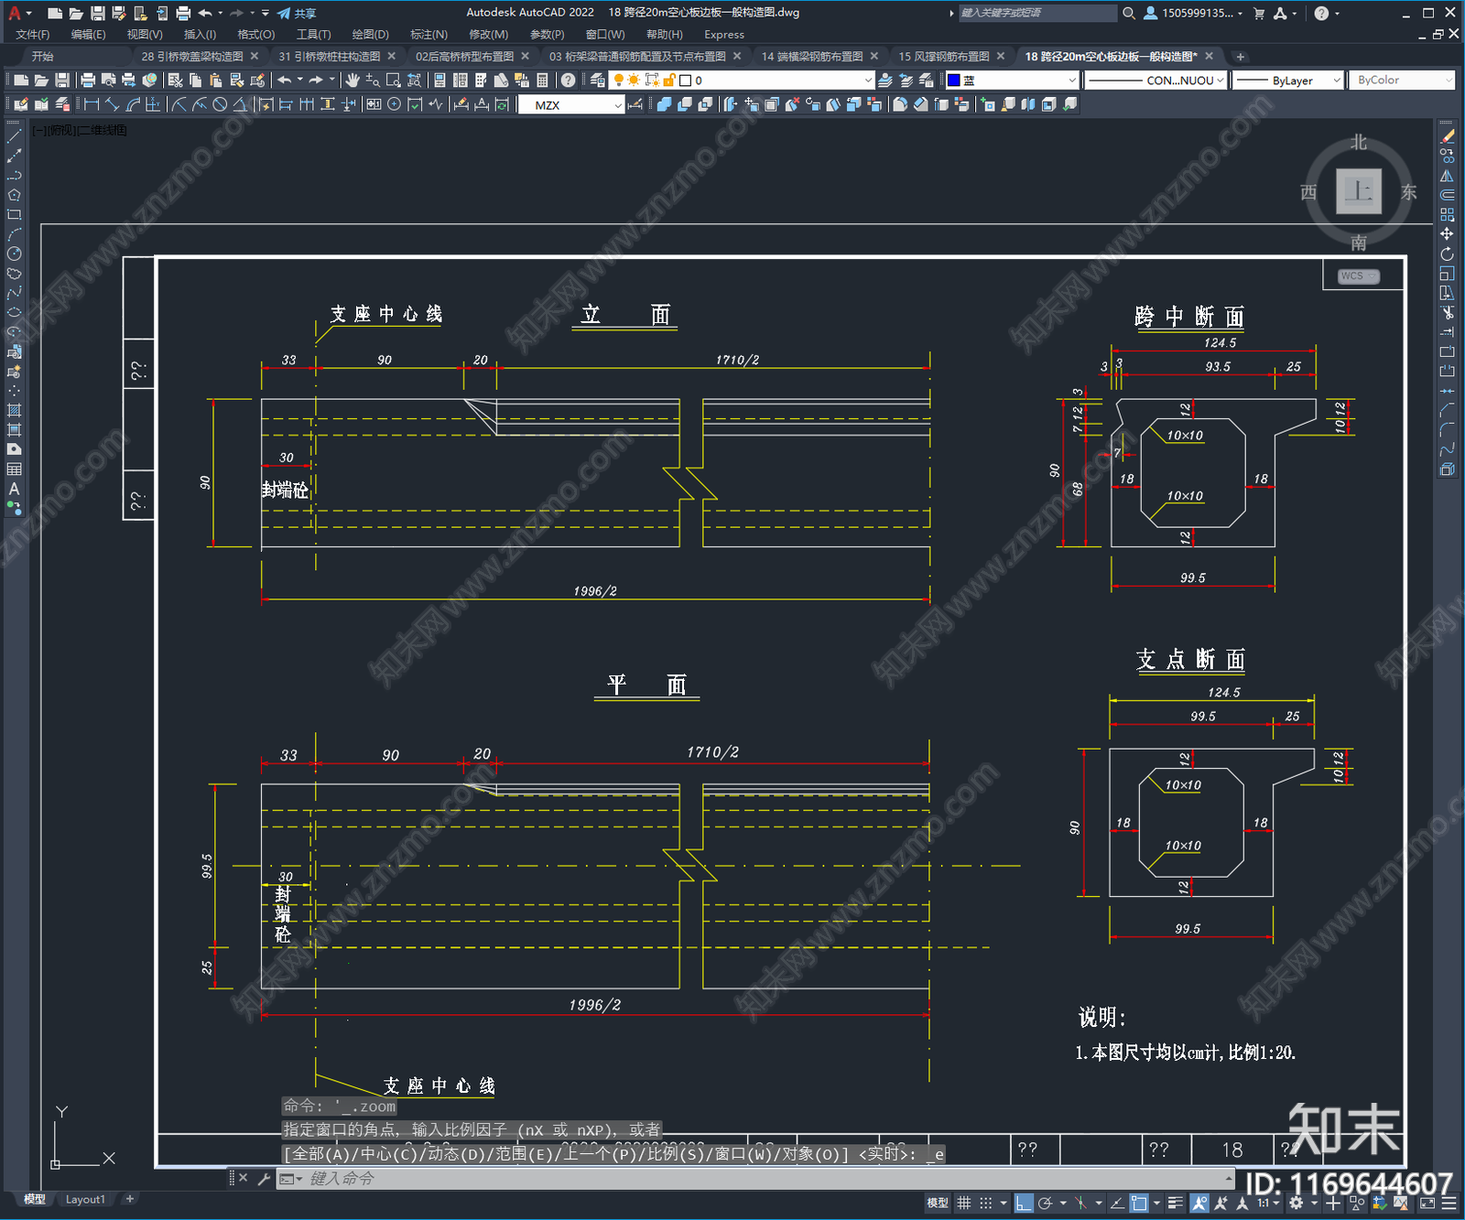
Task: Click the WCS button below the ViewCube
Action: coord(1358,276)
